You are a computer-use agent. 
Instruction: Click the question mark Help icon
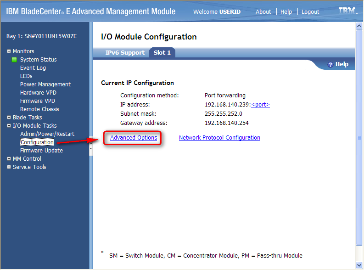[330, 65]
